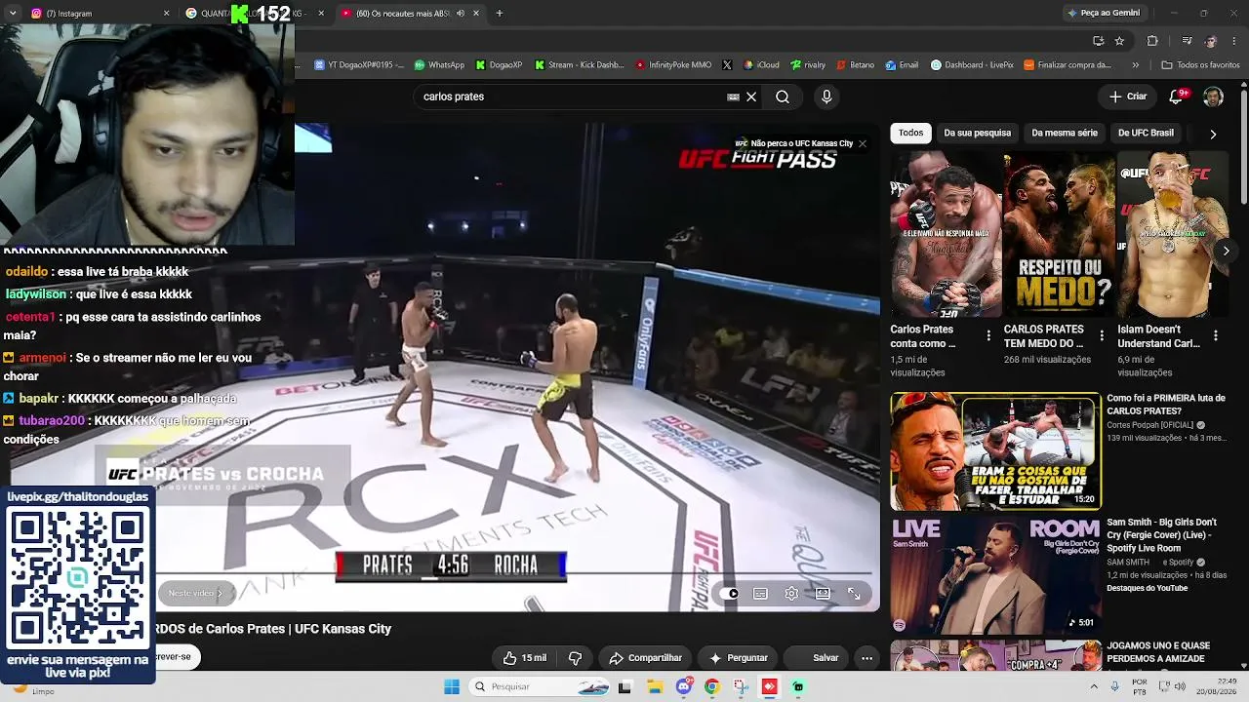Dislike the video with thumbs-down
This screenshot has height=702, width=1249.
coord(575,658)
